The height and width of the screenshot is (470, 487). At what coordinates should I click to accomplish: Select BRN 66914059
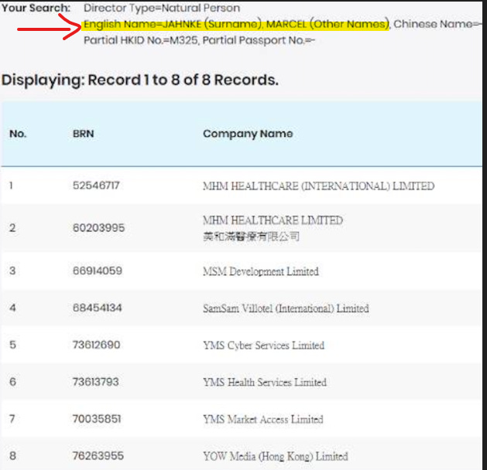point(98,271)
